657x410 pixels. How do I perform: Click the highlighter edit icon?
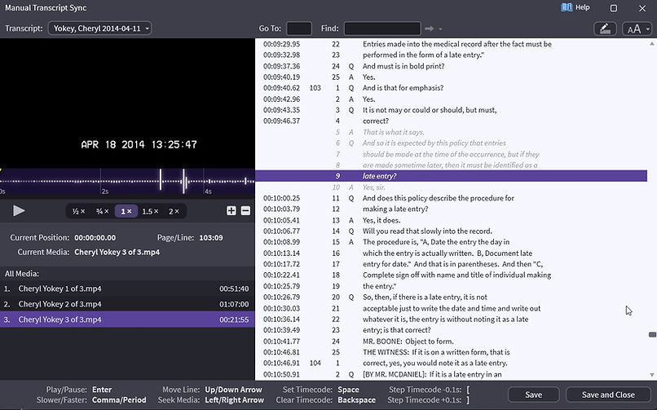[605, 29]
